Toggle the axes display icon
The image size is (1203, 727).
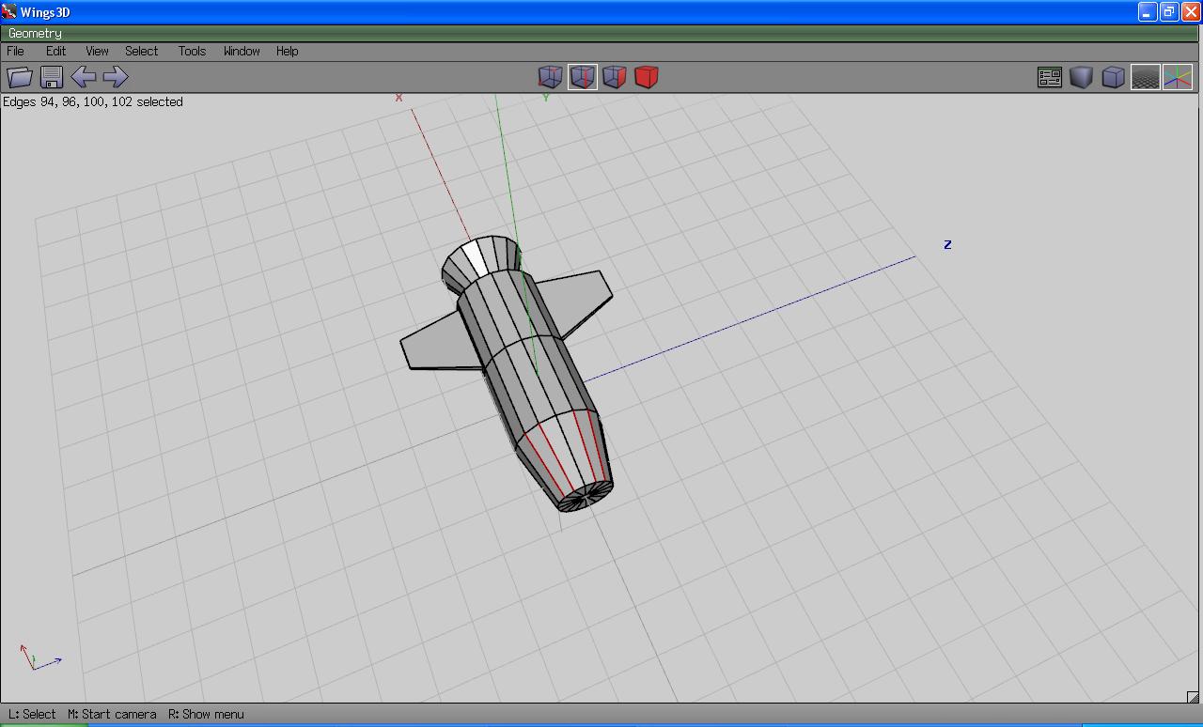(x=1178, y=77)
